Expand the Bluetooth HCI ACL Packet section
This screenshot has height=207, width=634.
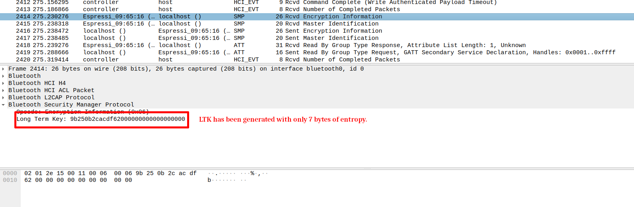tap(4, 91)
